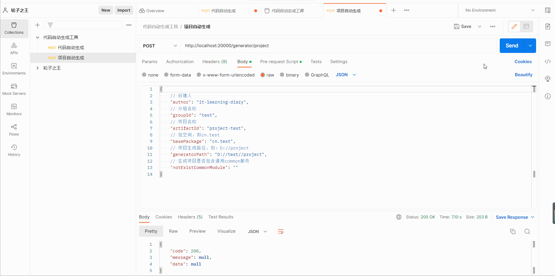
Task: Select the raw body type radio
Action: click(263, 75)
